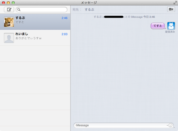Click the blue cat avatar beside message
Screen dimensions: 178x131
[x=171, y=26]
